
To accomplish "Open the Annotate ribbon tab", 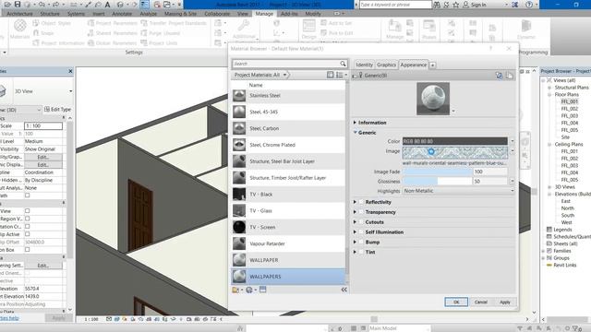I will (x=122, y=14).
